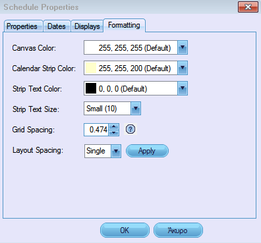The height and width of the screenshot is (243, 261).
Task: Click the 255, 255, 255 (Default) canvas value
Action: tap(134, 48)
